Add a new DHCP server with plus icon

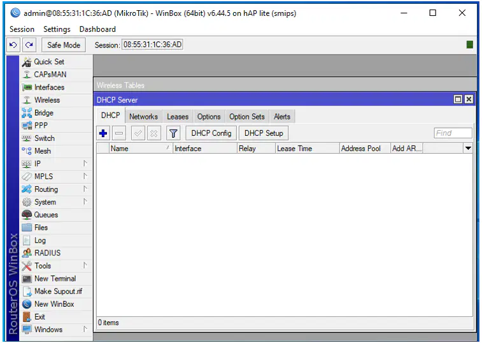tap(104, 133)
